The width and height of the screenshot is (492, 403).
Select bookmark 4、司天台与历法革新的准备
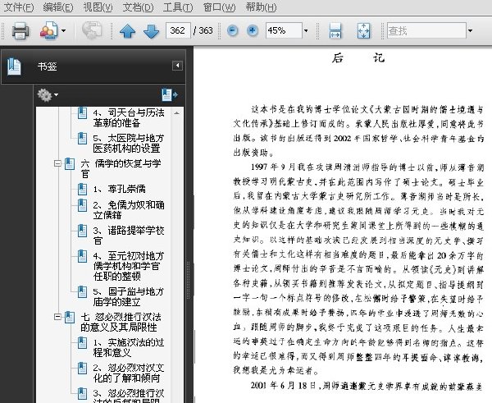129,117
